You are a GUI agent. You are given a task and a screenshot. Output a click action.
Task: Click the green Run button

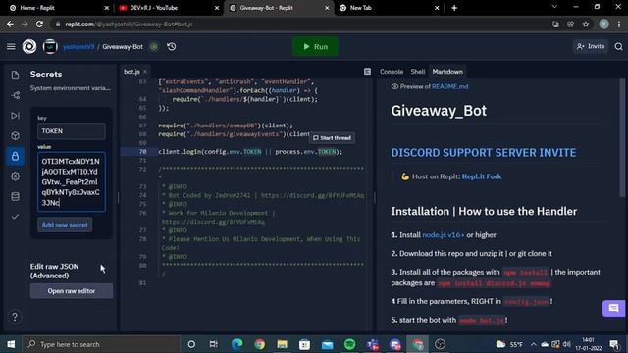315,47
